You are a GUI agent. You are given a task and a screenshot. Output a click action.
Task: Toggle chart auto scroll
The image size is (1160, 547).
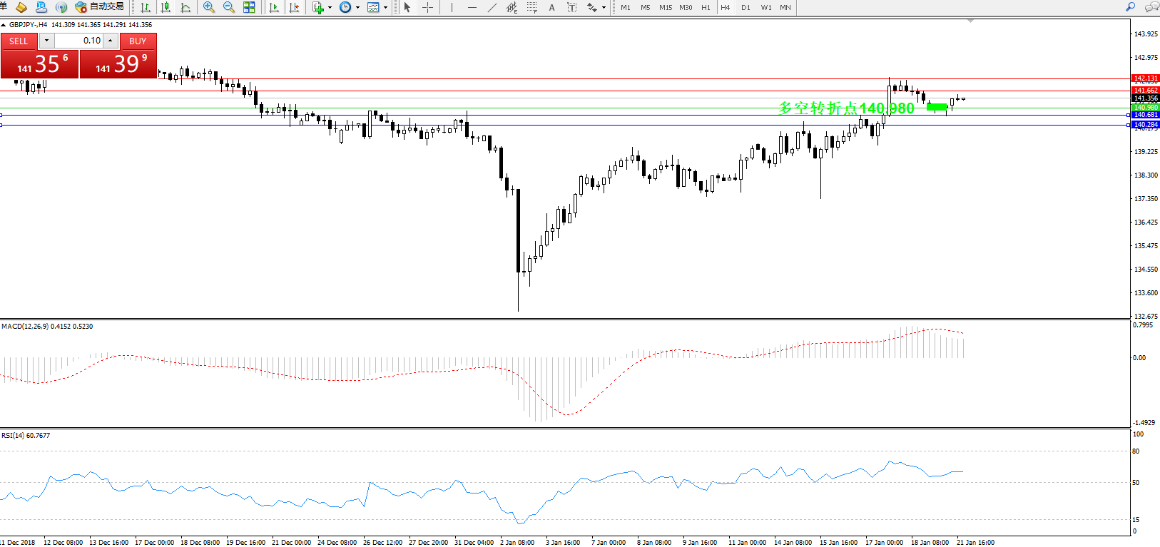click(273, 7)
